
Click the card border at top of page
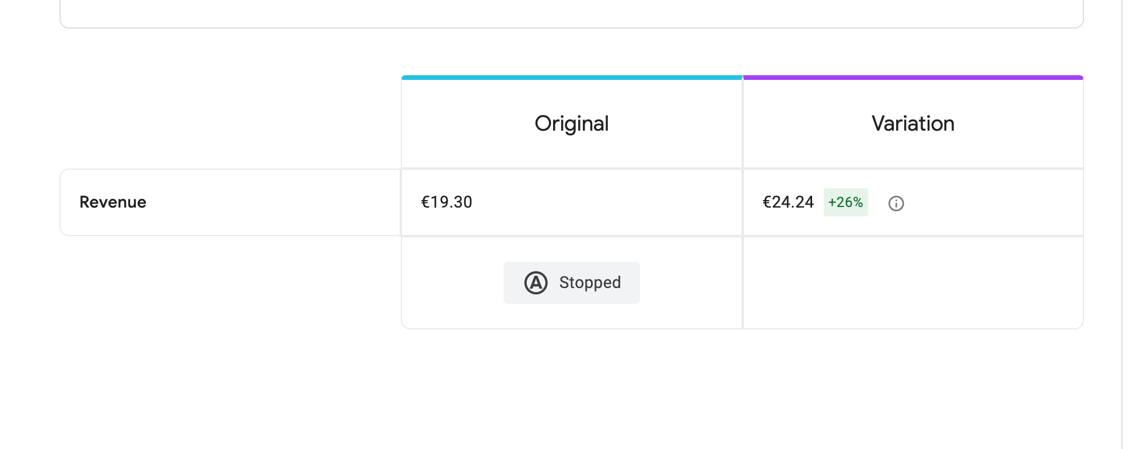[571, 27]
